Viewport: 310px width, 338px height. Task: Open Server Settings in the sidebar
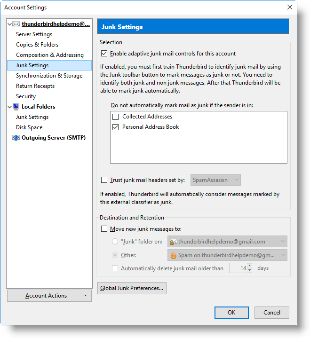point(34,34)
